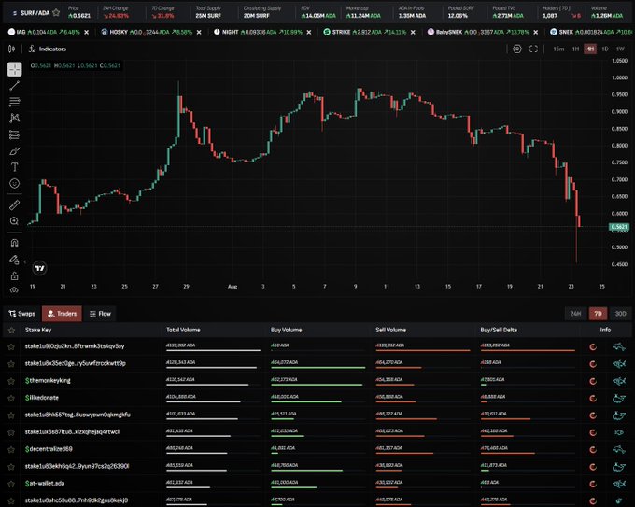Set traders period to 7D
This screenshot has height=507, width=635.
click(x=598, y=314)
